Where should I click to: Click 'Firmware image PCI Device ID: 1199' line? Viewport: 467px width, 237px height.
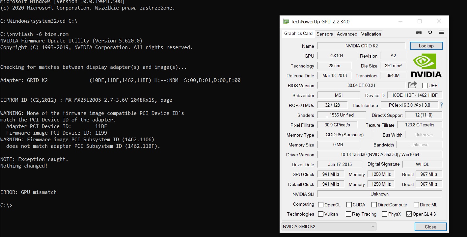pyautogui.click(x=57, y=133)
